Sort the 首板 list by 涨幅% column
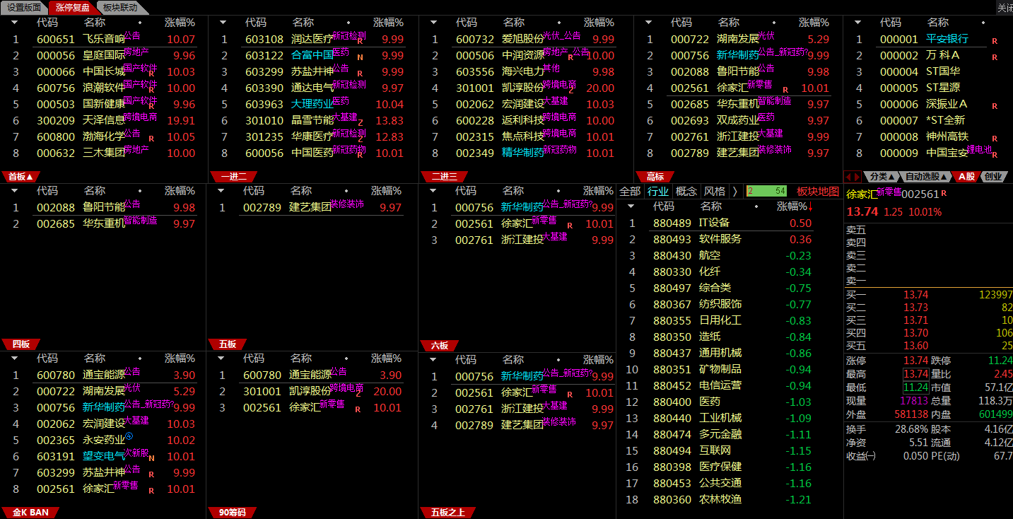1013x519 pixels. click(180, 23)
